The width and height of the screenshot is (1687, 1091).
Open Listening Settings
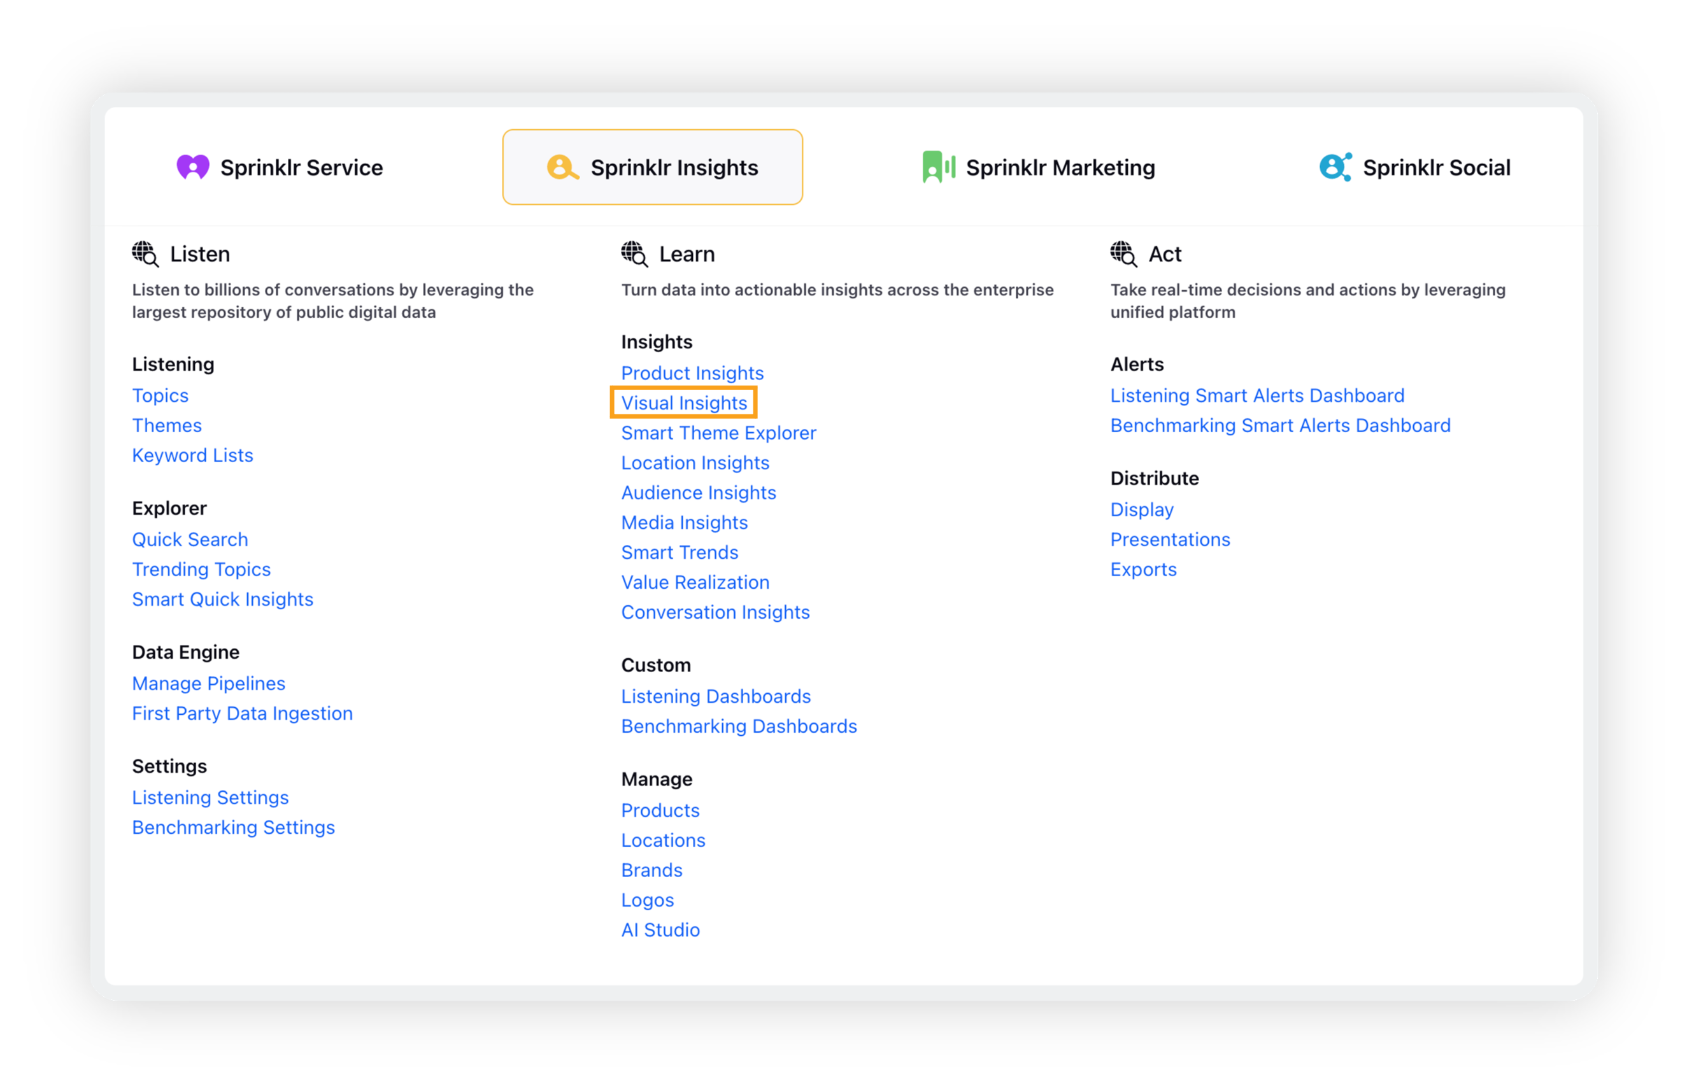[211, 797]
